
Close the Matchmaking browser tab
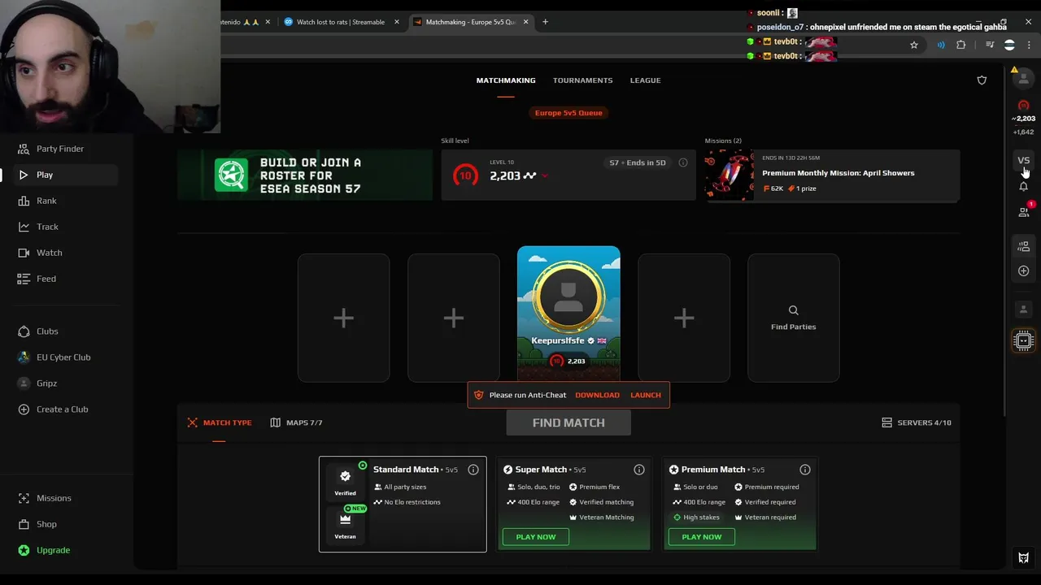click(526, 22)
